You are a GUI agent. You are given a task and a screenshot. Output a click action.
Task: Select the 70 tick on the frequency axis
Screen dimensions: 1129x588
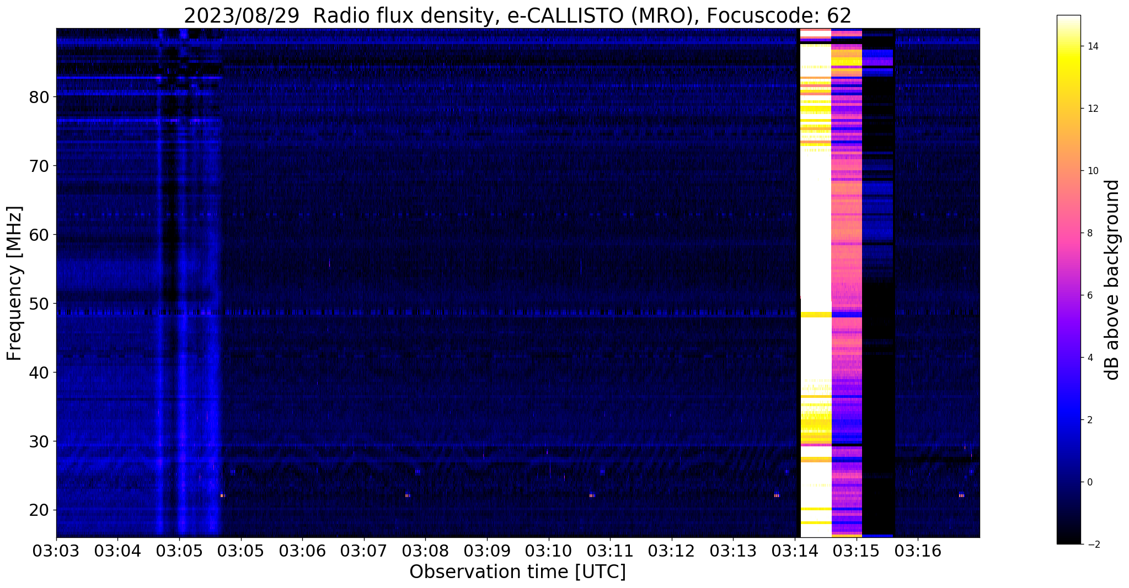pyautogui.click(x=39, y=166)
